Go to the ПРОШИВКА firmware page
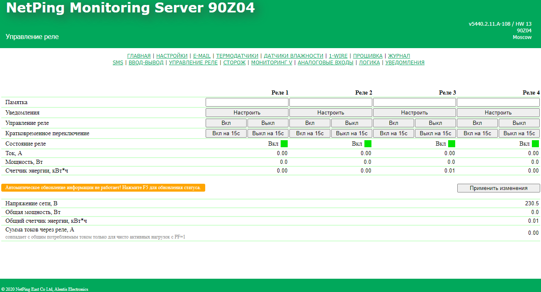The width and height of the screenshot is (541, 292). [368, 56]
